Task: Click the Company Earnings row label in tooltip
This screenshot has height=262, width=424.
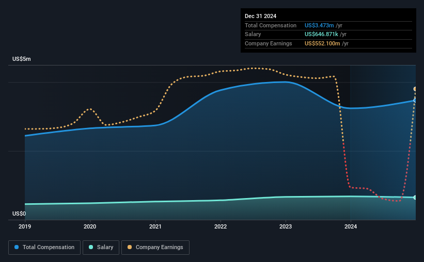Action: [268, 43]
